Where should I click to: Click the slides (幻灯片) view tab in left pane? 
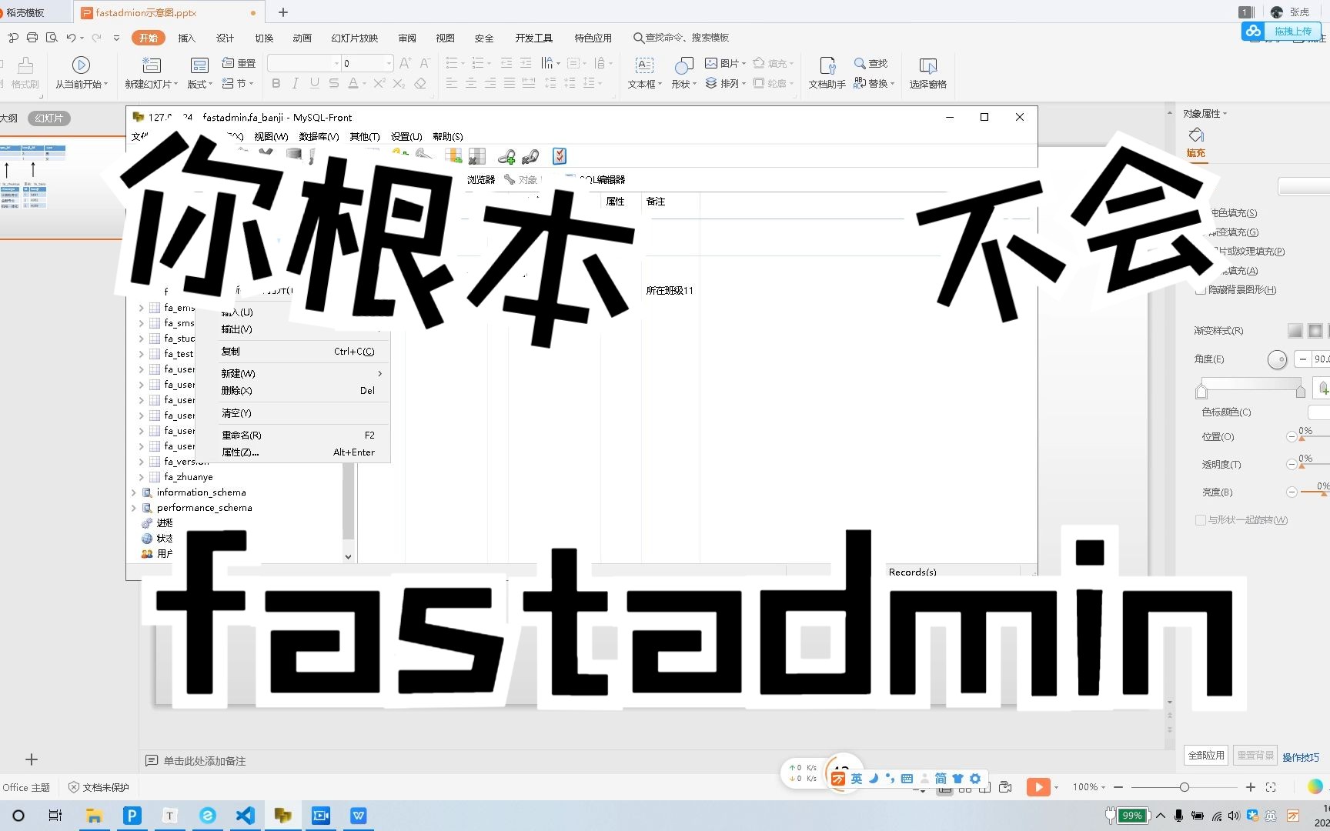(49, 118)
